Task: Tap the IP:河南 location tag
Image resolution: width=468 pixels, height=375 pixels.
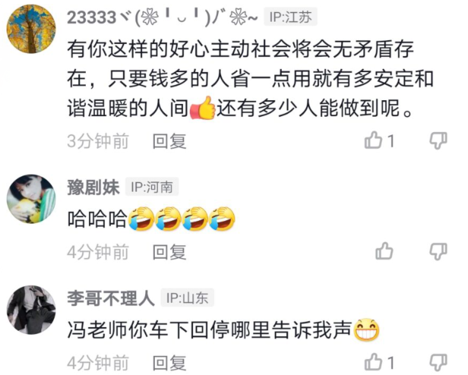Action: (152, 187)
